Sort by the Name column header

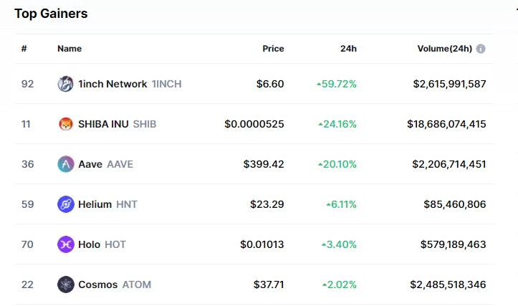click(69, 49)
